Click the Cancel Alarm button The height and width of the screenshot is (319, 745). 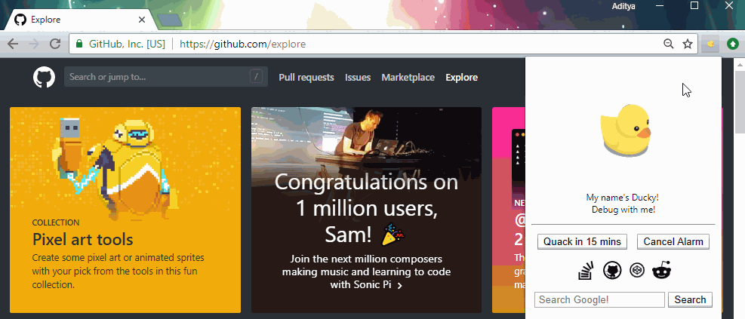coord(673,241)
